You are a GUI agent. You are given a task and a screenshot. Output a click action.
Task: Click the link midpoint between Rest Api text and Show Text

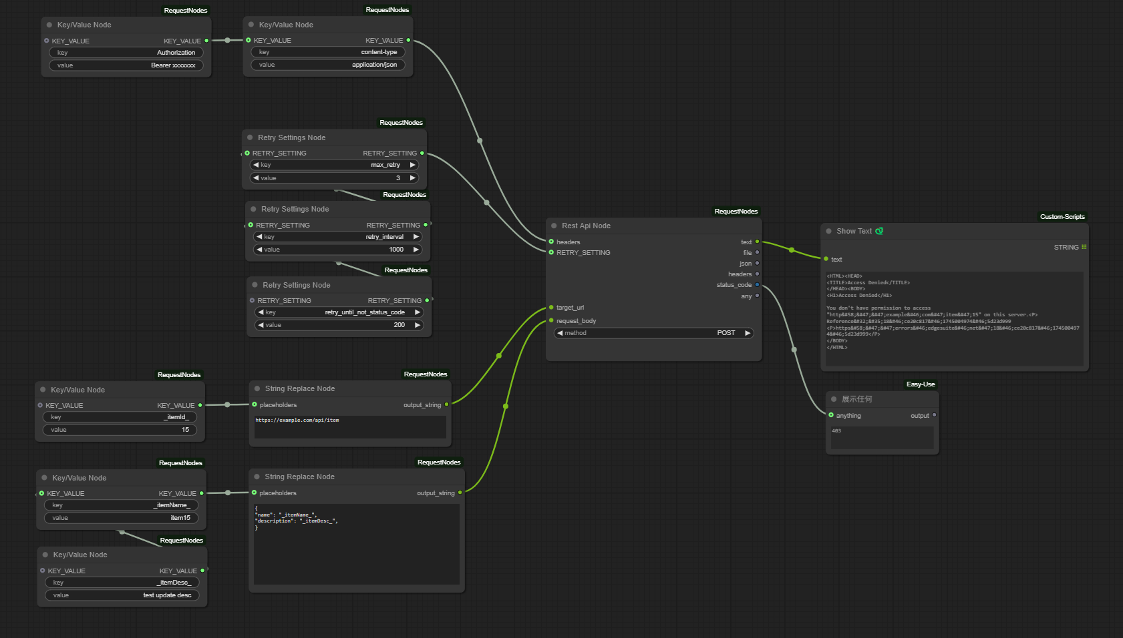coord(792,250)
